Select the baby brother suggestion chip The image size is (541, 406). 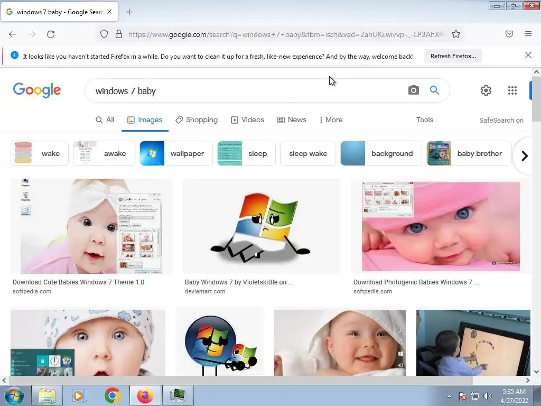pos(469,153)
